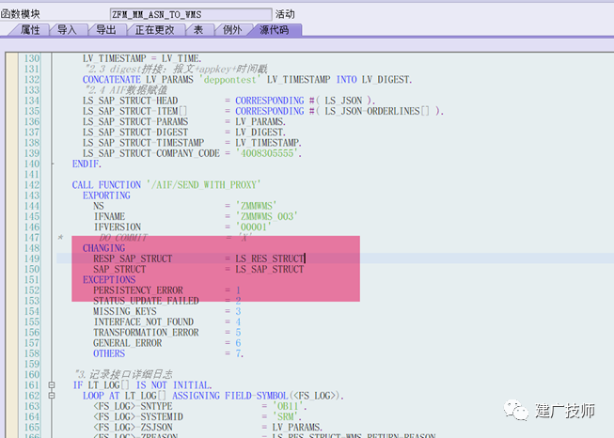Click FIELD-SYMBOL(<FS_LOG>) on line 162

[x=284, y=396]
